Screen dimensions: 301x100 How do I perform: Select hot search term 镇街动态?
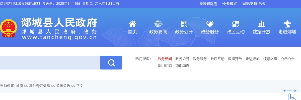(182, 66)
